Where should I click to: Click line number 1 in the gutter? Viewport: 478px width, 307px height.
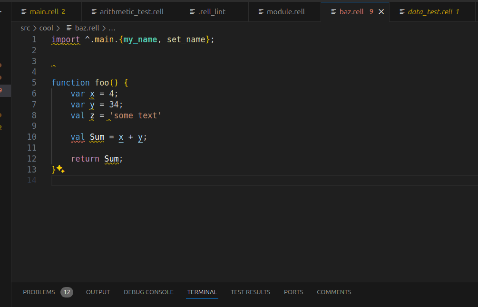coord(34,39)
